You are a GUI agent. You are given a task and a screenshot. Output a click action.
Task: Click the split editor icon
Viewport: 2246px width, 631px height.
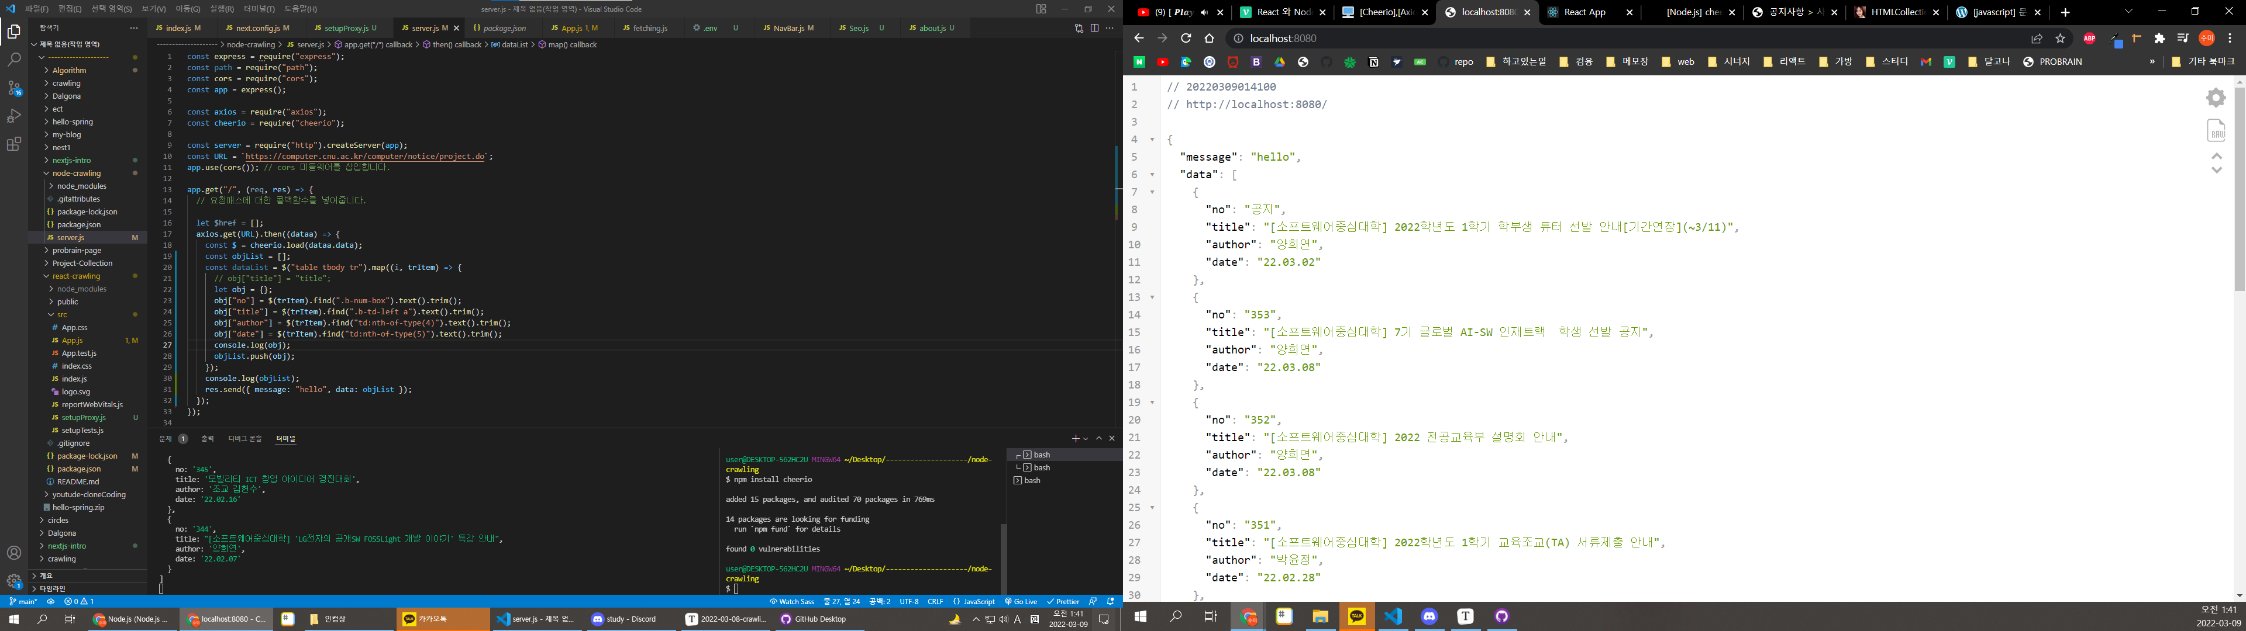(x=1094, y=28)
